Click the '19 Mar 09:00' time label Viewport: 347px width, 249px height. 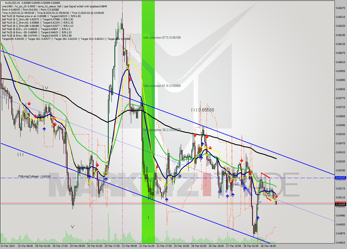click(x=77, y=246)
